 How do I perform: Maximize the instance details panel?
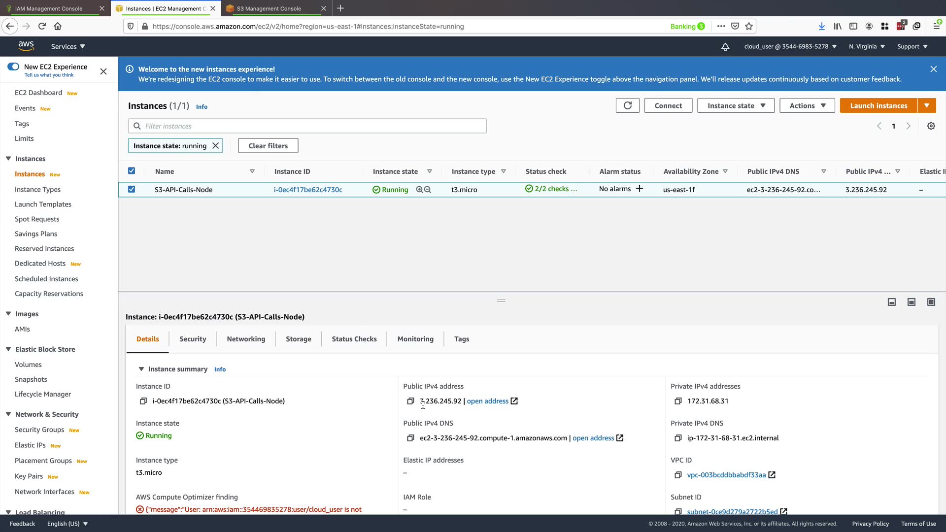click(931, 302)
